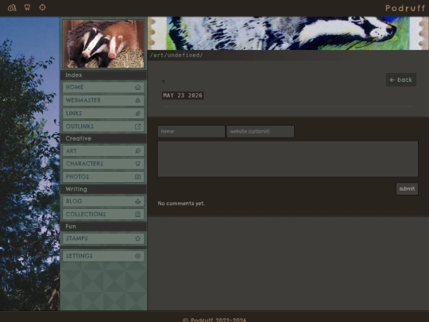Open the BLOG page
The image size is (429, 322).
click(103, 201)
